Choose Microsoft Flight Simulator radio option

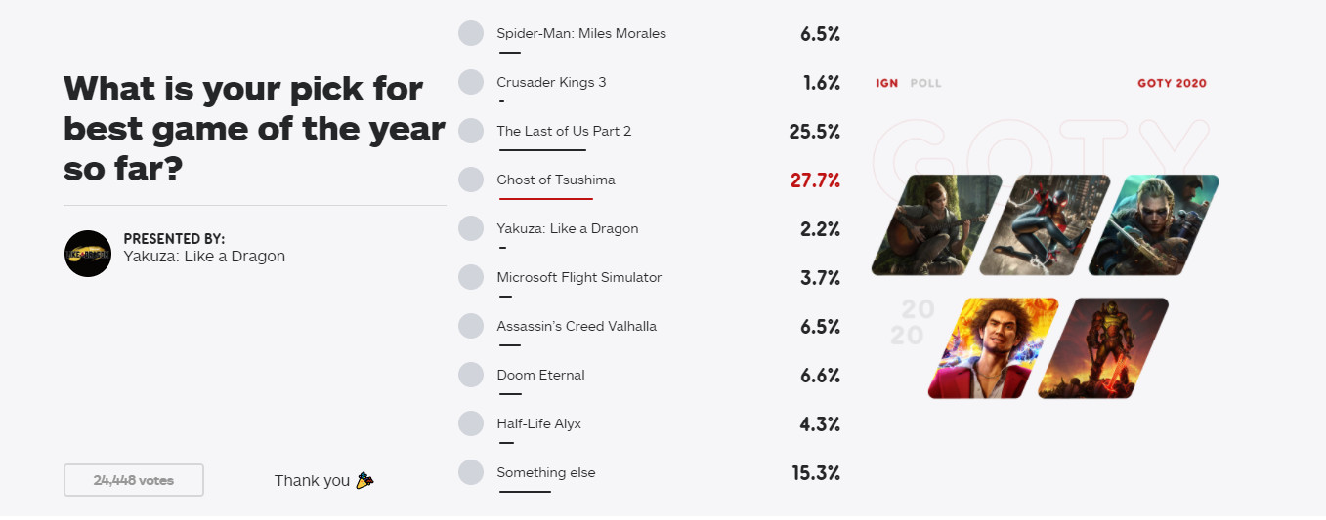pos(471,277)
